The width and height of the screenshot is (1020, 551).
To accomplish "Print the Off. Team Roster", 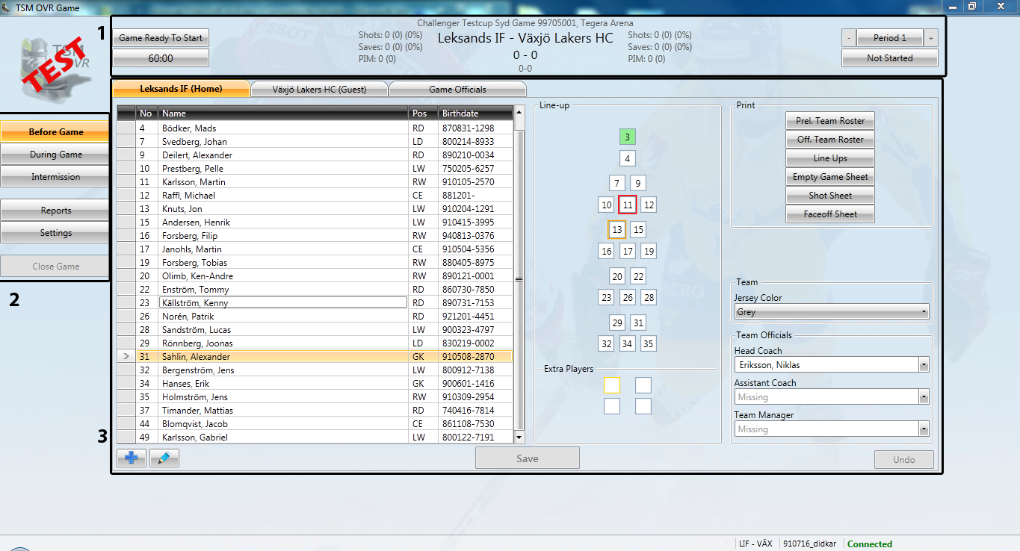I will point(830,140).
